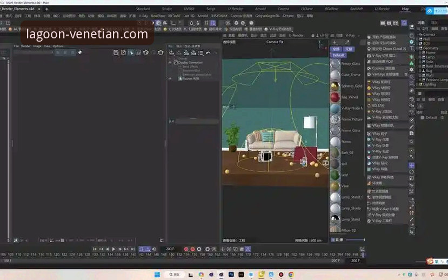Select the region render icon in VFB toolbar
Image resolution: width=448 pixels, height=280 pixels.
[131, 52]
